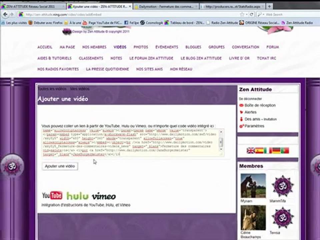The height and width of the screenshot is (240, 320).
Task: Open the À la une feed bookmark
Action: (73, 23)
